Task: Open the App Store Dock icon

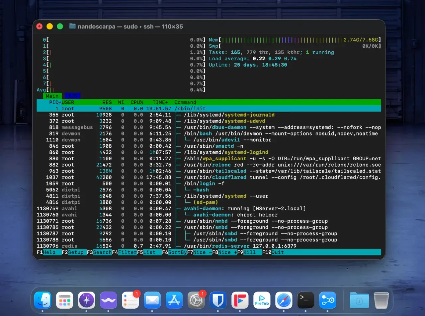Action: (174, 300)
